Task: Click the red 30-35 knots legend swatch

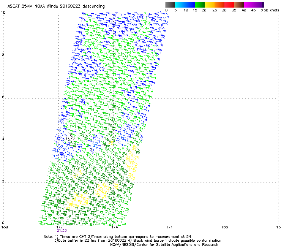Action: 229,5
